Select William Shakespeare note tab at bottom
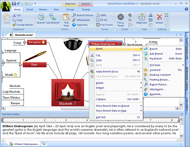Screen dimensions: 190x147 [x=25, y=144]
